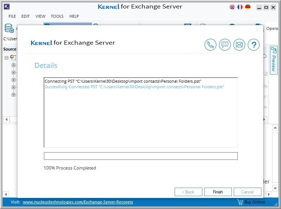Collapse the root node in Source tree

coord(6,58)
